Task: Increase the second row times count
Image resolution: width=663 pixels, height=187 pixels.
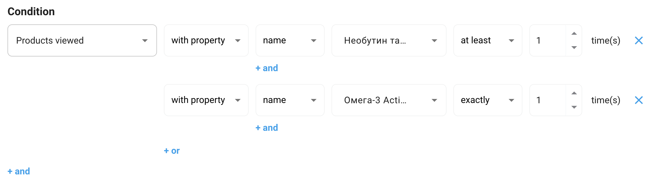Action: (574, 93)
